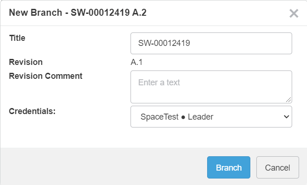Screen dimensions: 307x185
Task: Select the SpaceTest Leader credentials text
Action: pos(177,117)
